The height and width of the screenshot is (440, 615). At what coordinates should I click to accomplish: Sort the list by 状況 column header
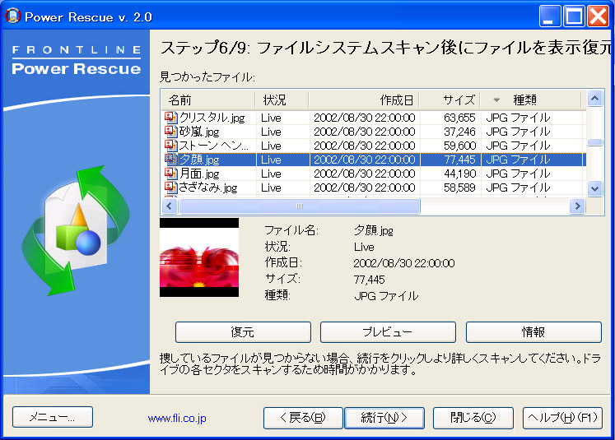point(282,100)
